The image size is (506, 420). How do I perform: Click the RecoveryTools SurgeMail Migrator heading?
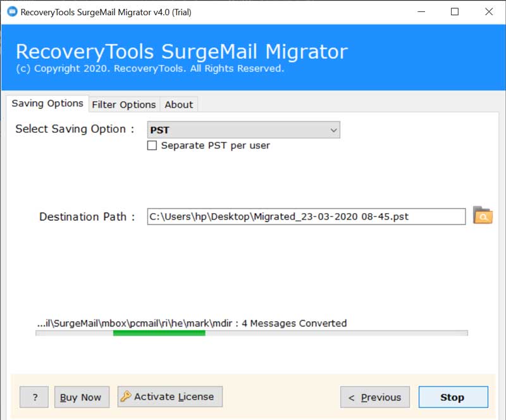[182, 52]
